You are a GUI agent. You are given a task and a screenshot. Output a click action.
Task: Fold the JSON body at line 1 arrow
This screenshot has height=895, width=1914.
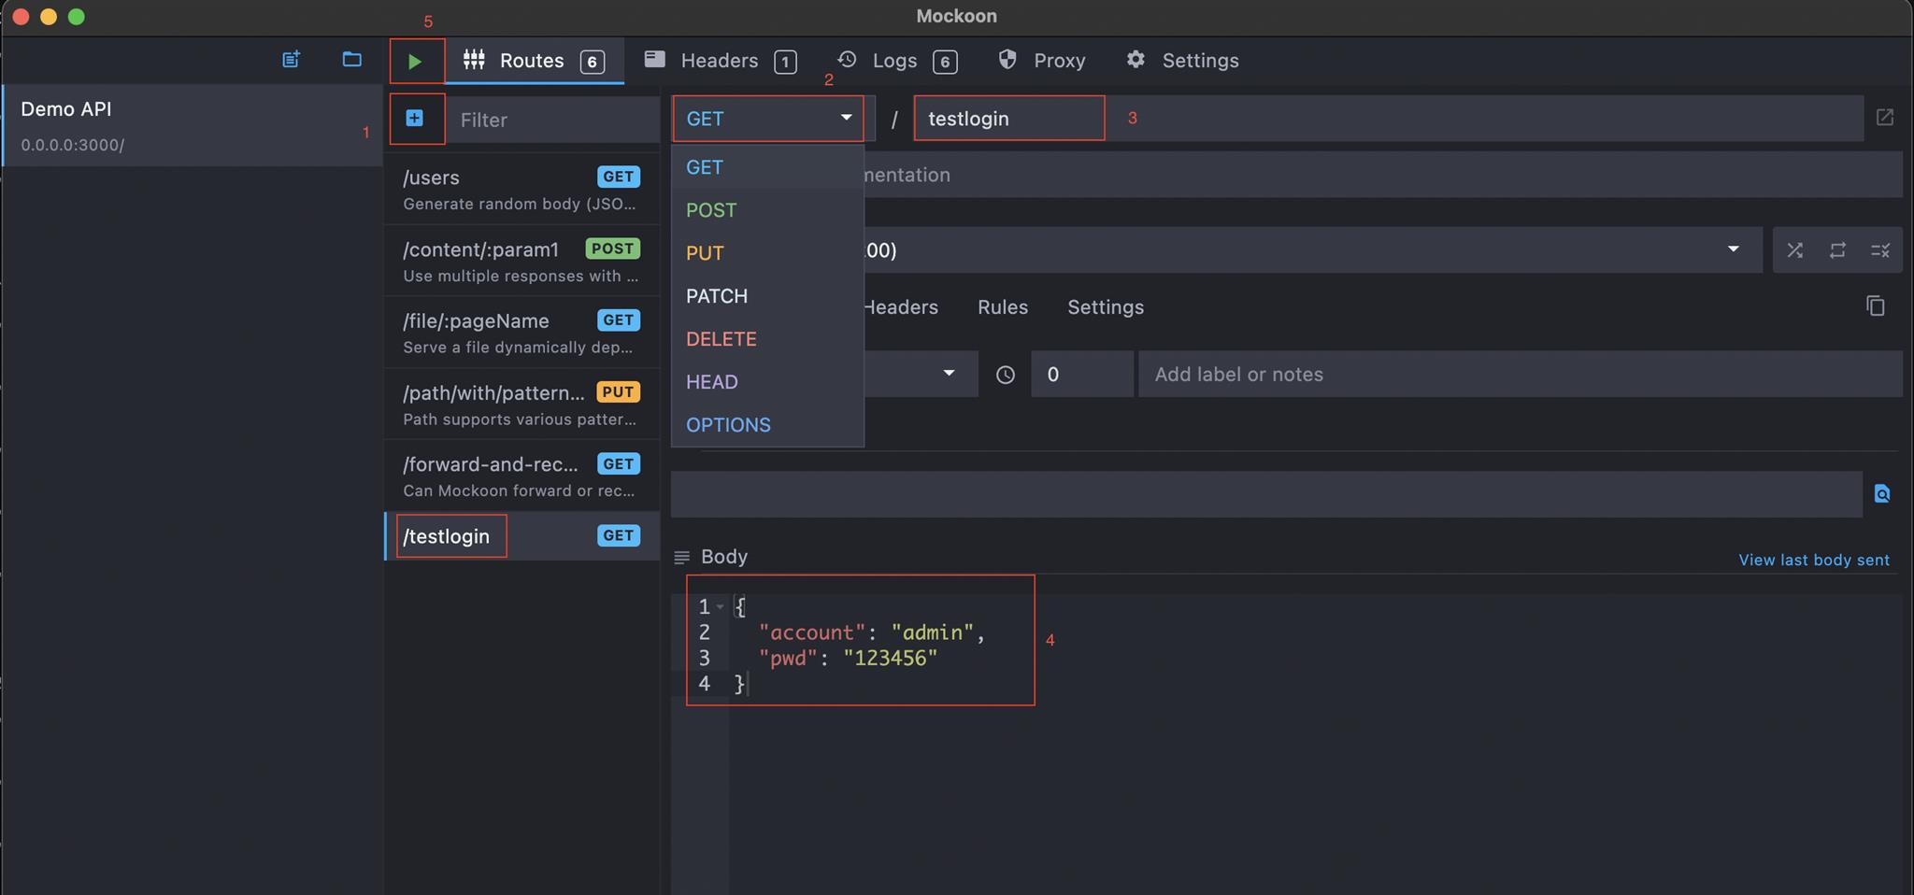(720, 606)
